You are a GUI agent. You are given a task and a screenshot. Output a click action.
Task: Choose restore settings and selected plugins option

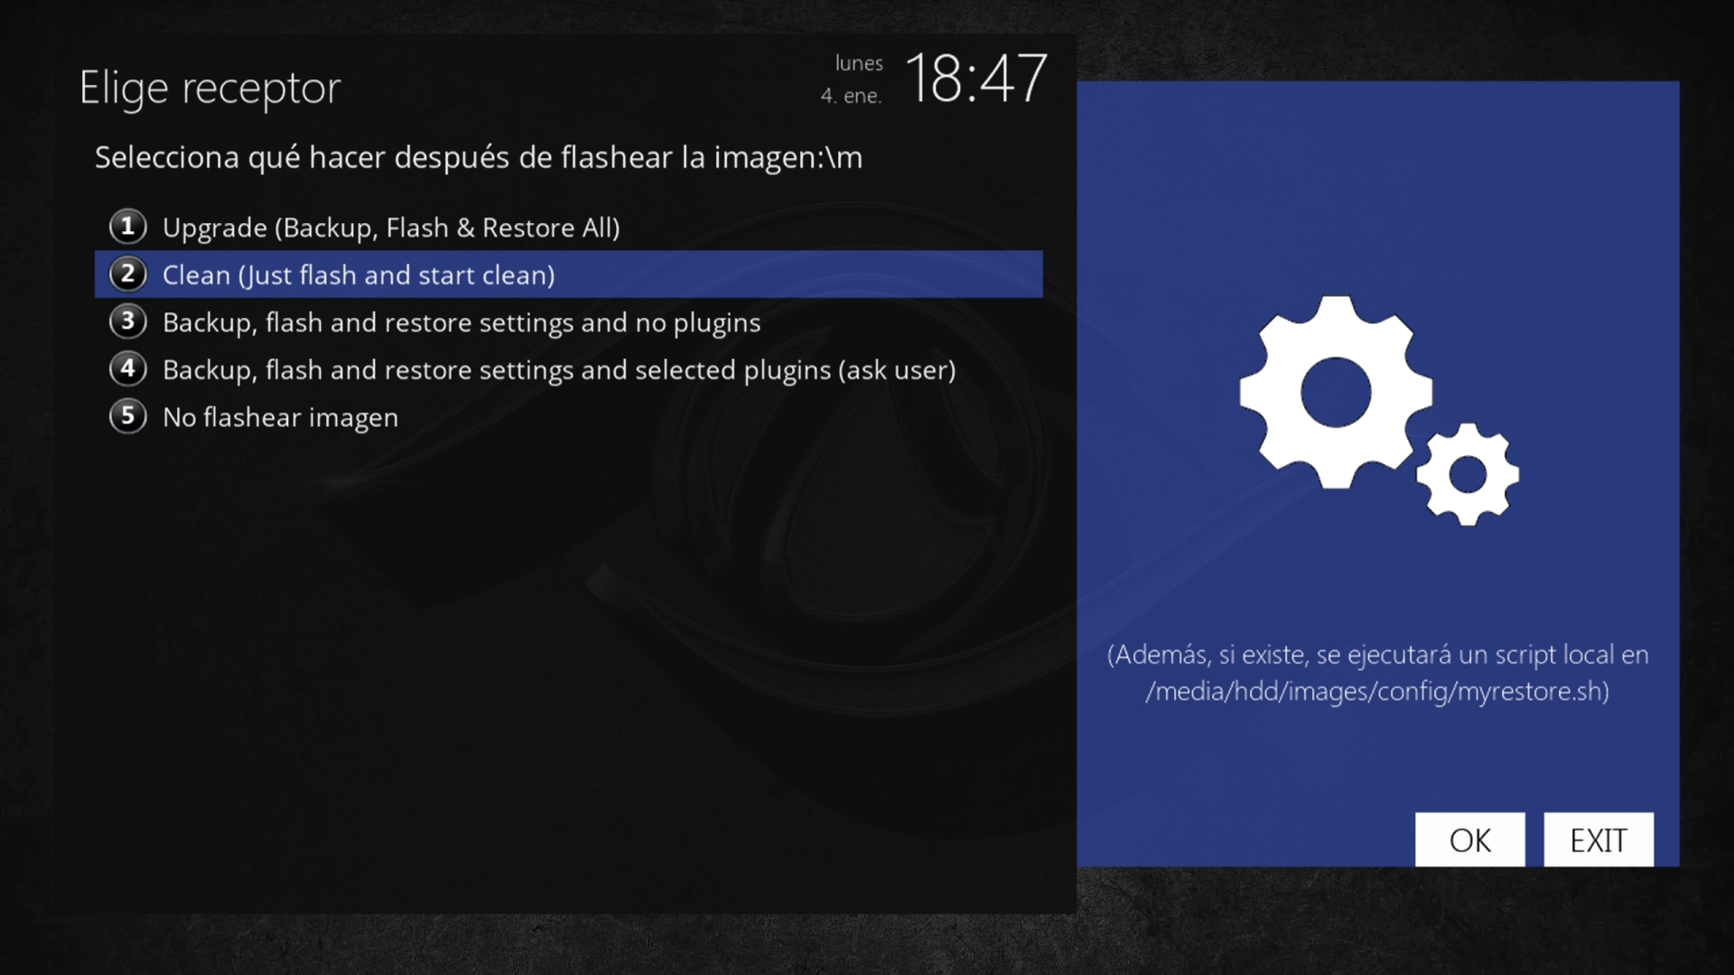(559, 370)
